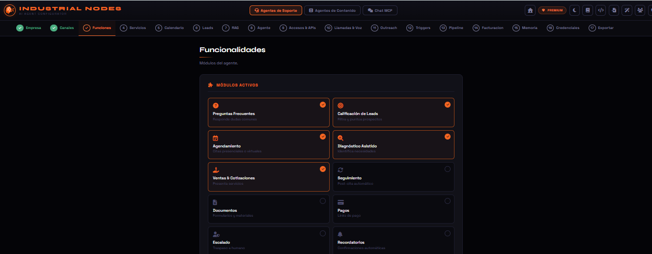Enable the Seguimiento module checkbox
Viewport: 652px width, 254px height.
448,169
